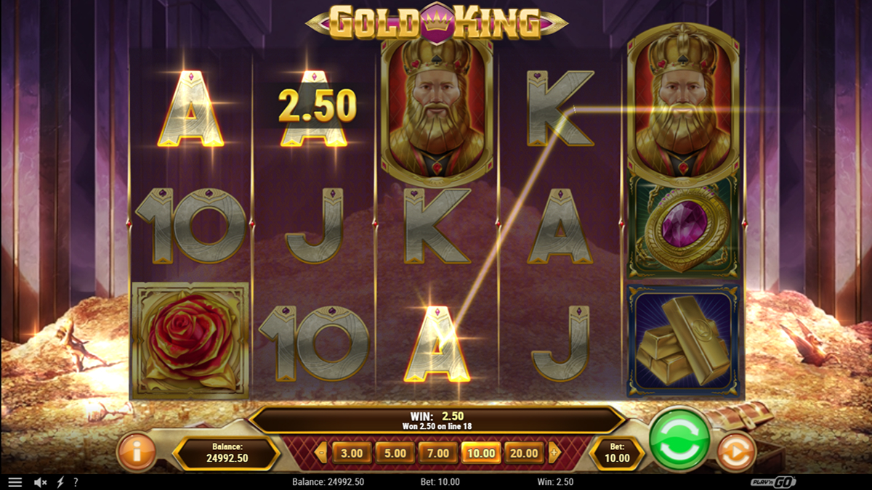Choose the 5.00 bet value
The width and height of the screenshot is (872, 490).
point(395,453)
